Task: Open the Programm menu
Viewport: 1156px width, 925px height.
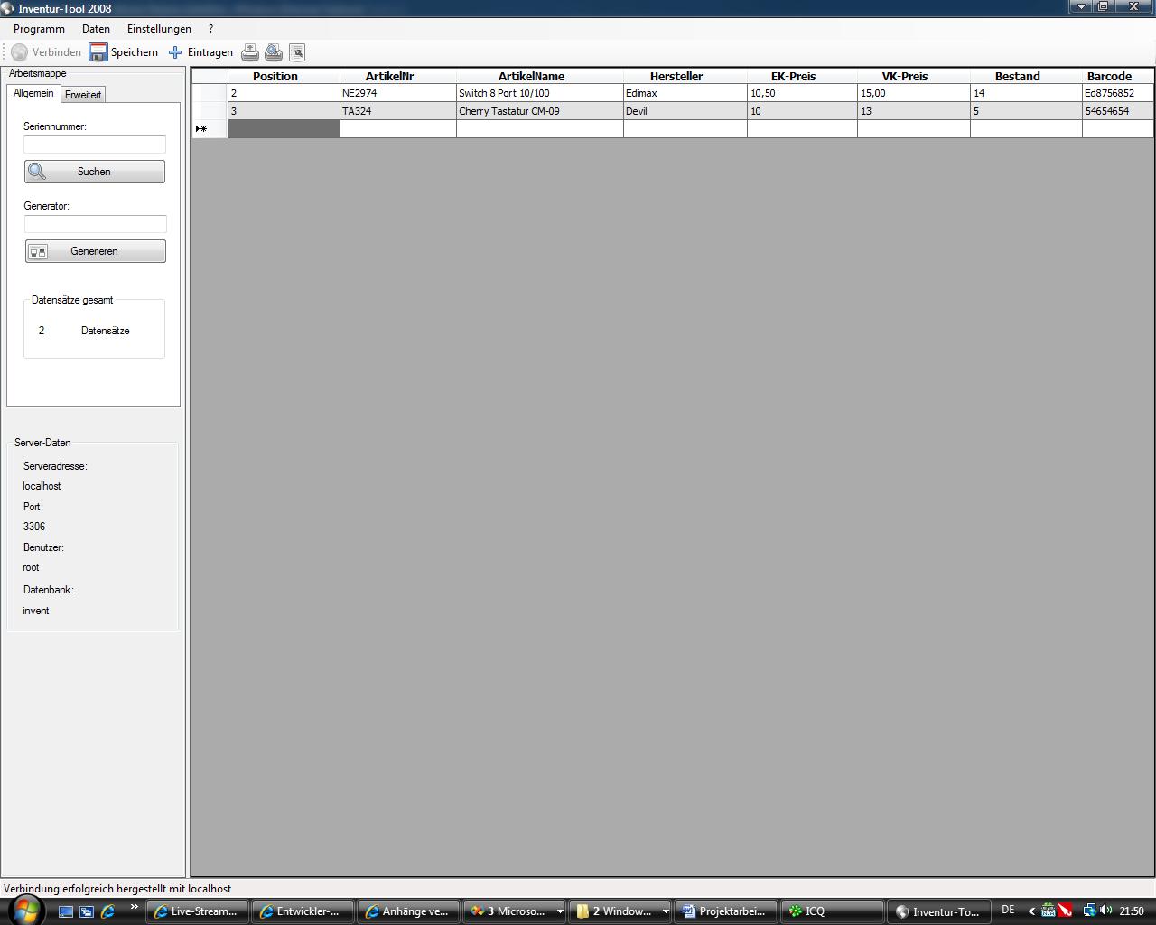Action: point(39,29)
